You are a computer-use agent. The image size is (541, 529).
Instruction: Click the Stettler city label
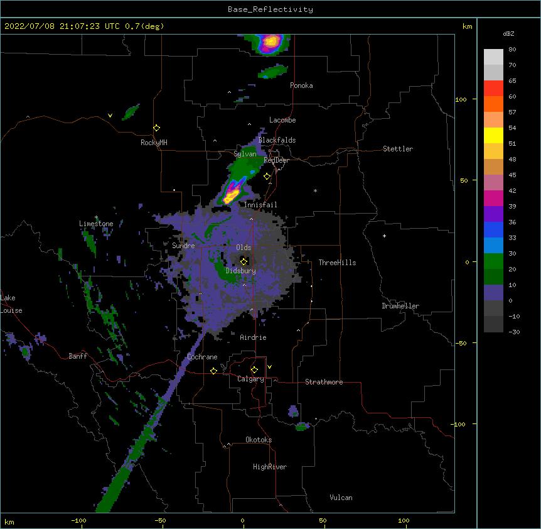(x=398, y=149)
